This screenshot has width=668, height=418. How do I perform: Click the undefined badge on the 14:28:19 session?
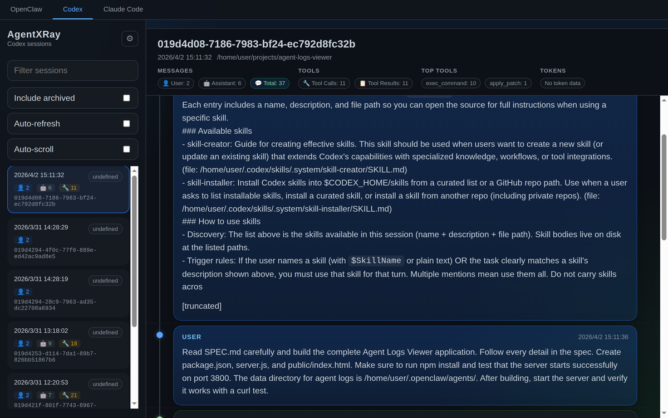(x=105, y=280)
